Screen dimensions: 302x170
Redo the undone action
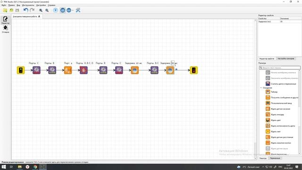click(32, 10)
